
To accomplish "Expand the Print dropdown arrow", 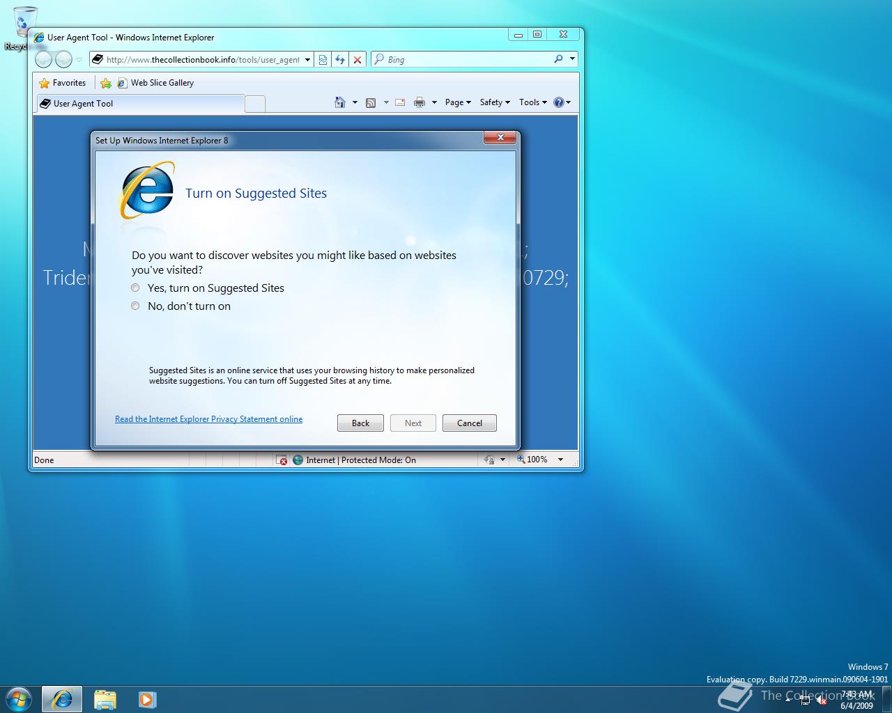I will click(x=434, y=102).
